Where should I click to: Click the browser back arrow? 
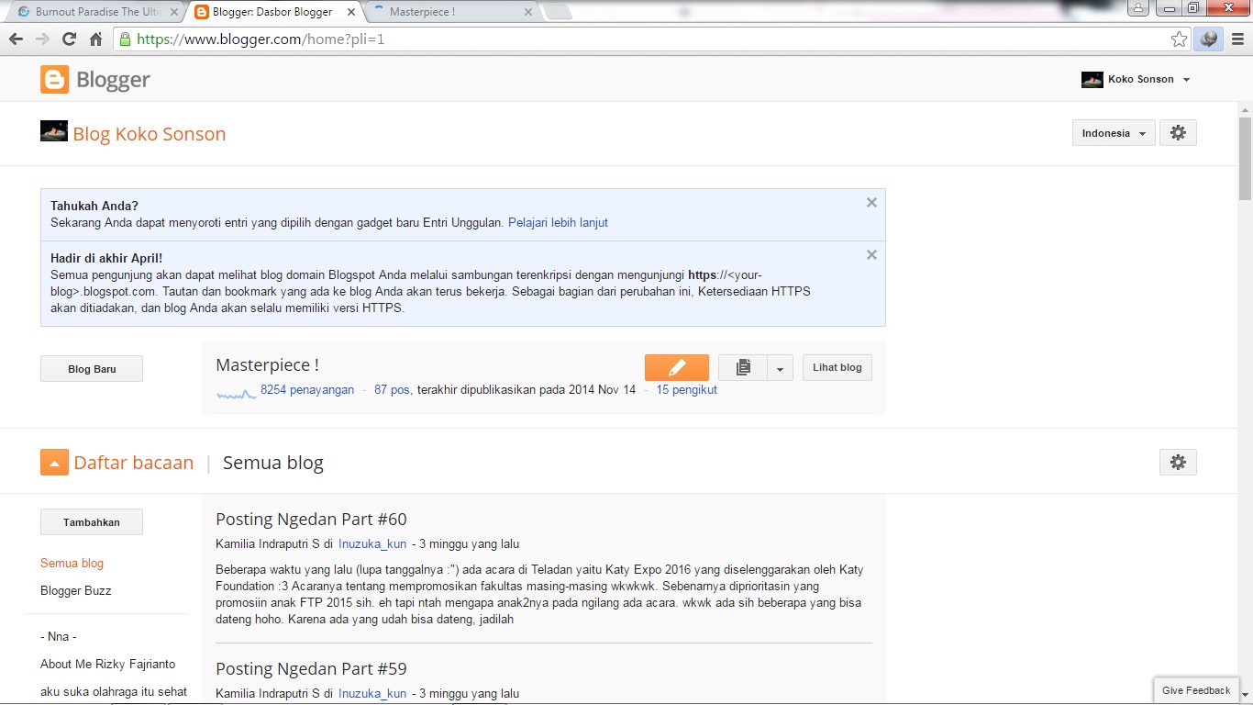pyautogui.click(x=16, y=39)
